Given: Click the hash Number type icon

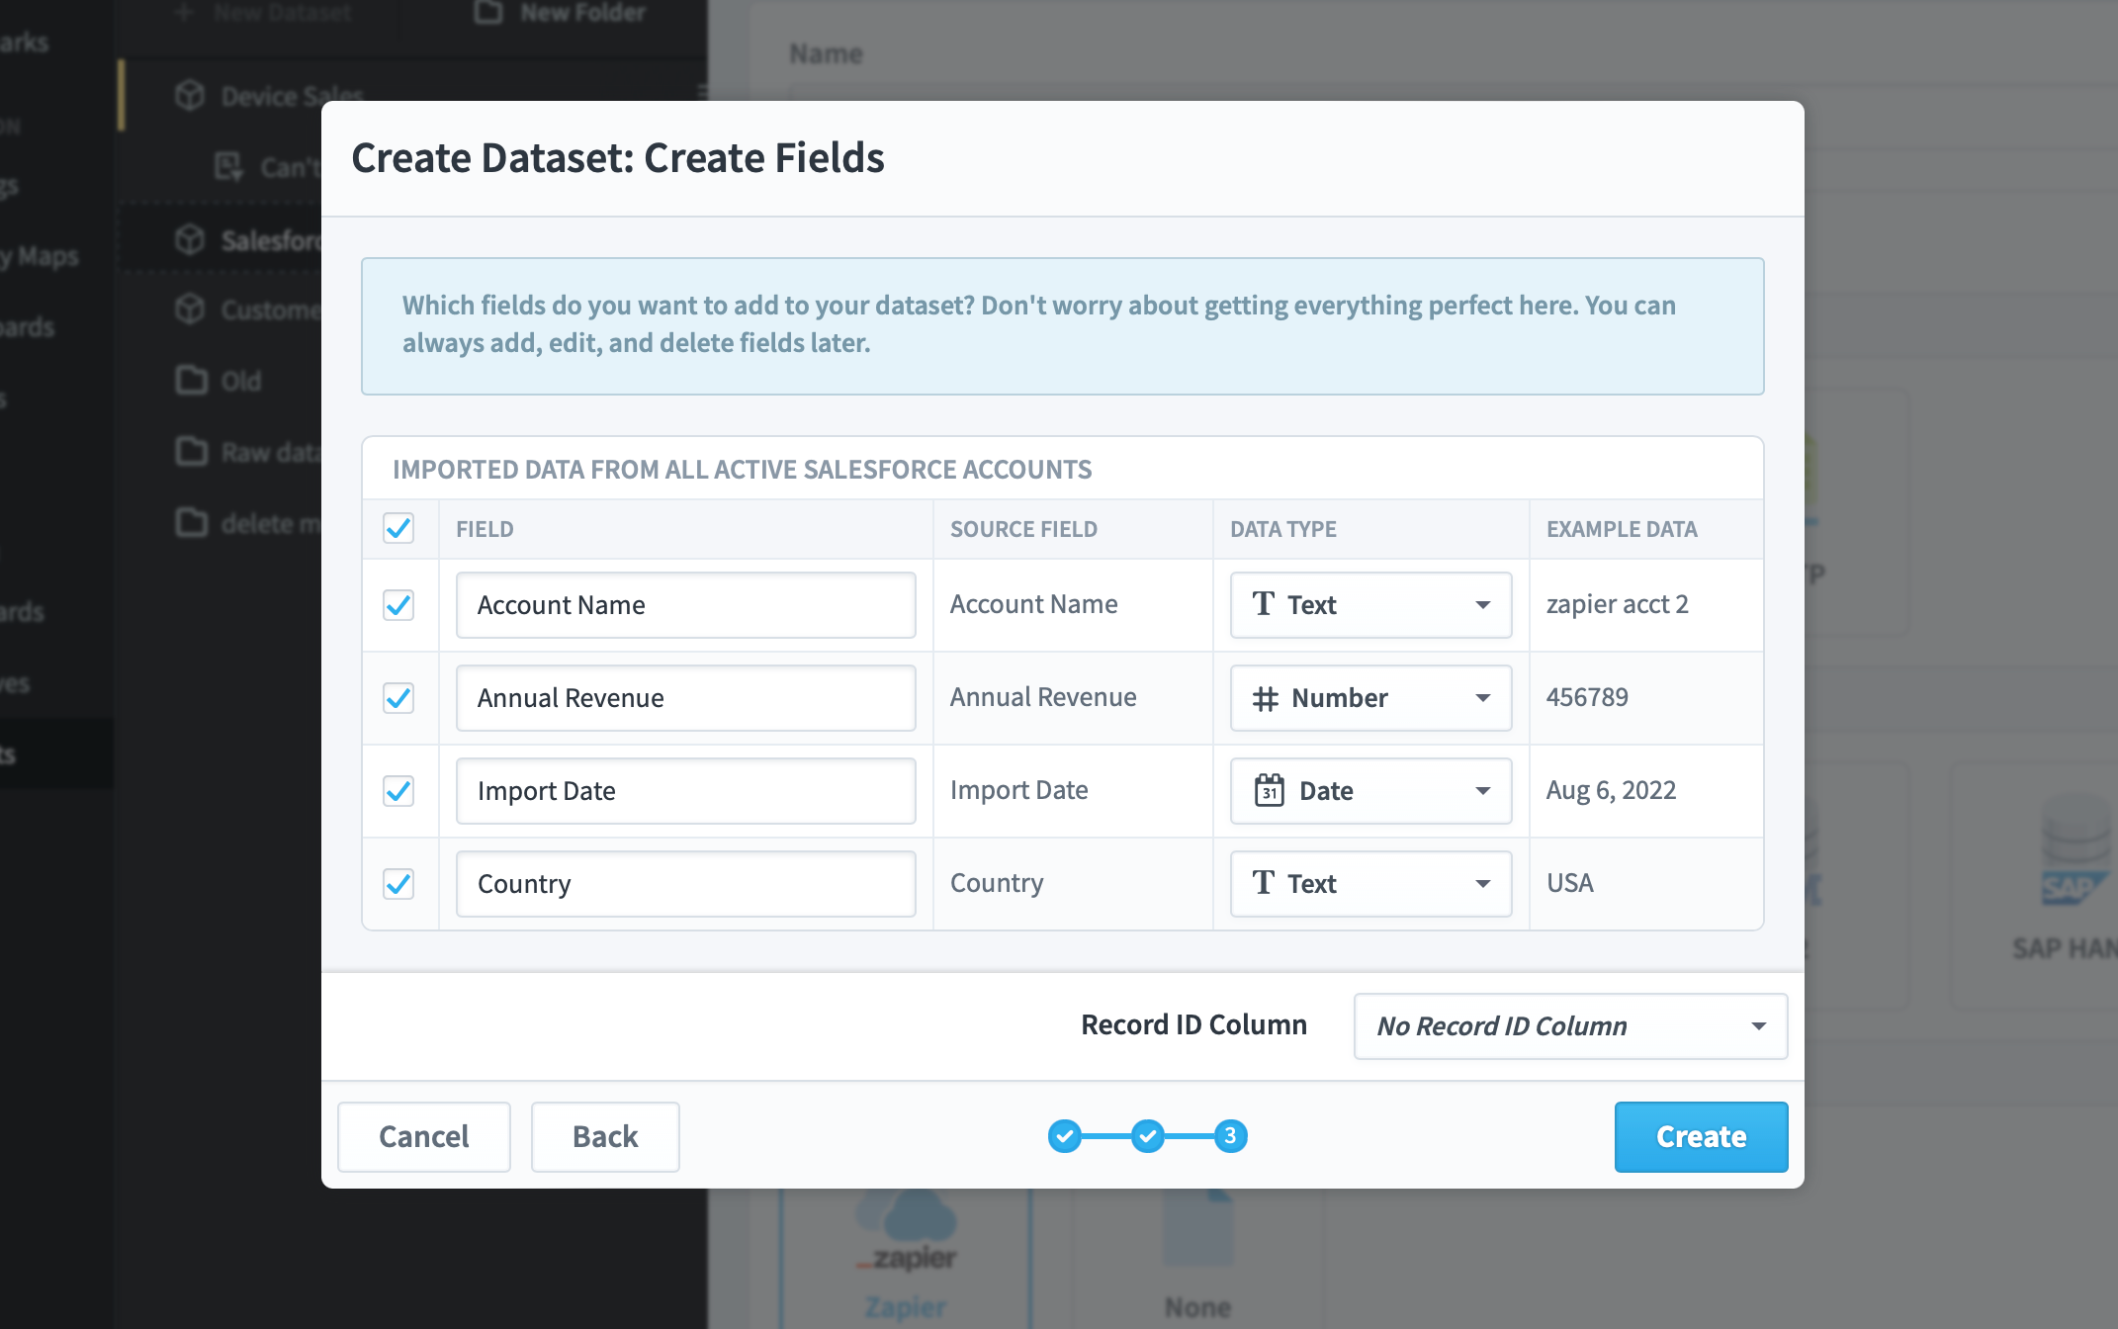Looking at the screenshot, I should pos(1266,699).
